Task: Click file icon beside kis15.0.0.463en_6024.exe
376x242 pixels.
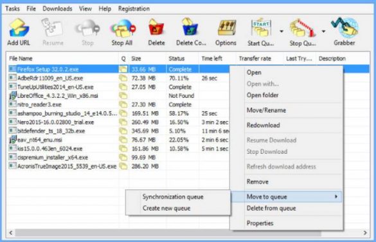Action: (12, 149)
